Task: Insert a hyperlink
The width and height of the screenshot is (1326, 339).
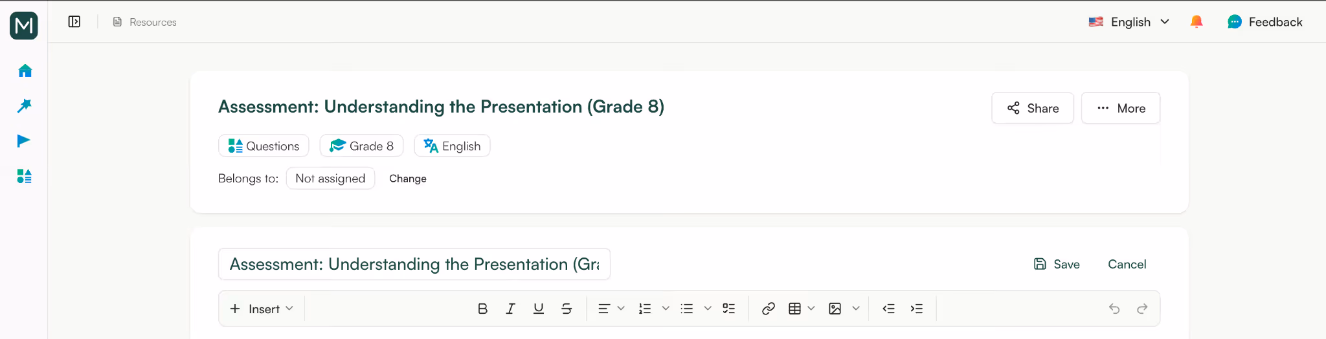Action: pyautogui.click(x=769, y=309)
